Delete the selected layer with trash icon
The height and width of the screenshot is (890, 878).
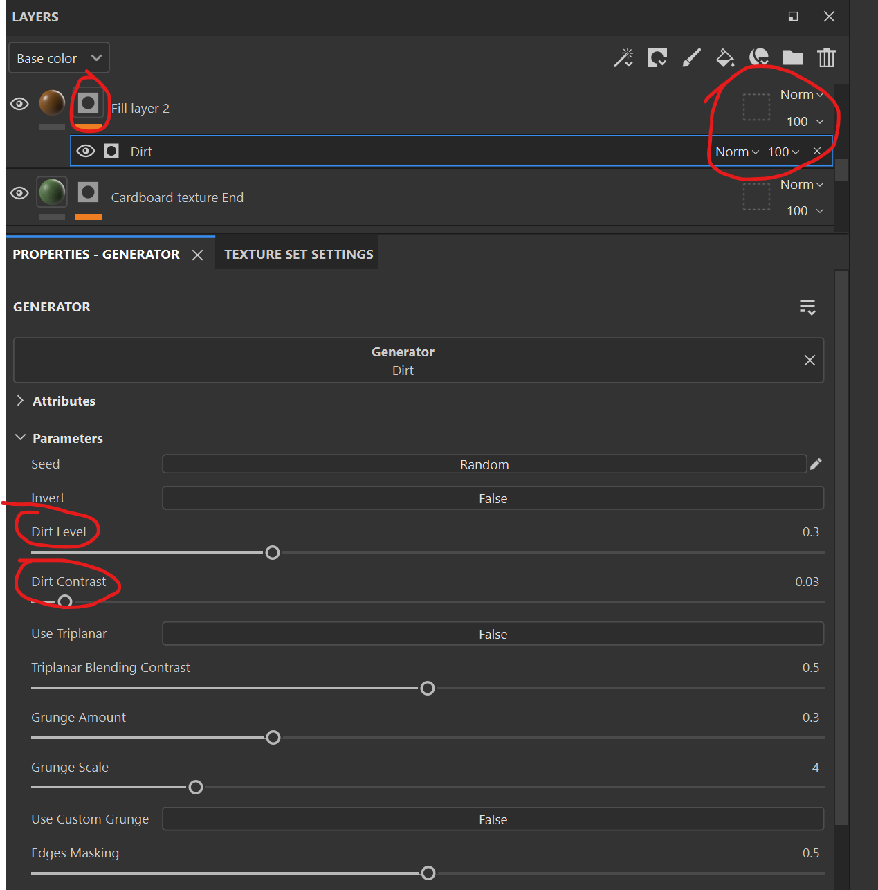point(827,57)
